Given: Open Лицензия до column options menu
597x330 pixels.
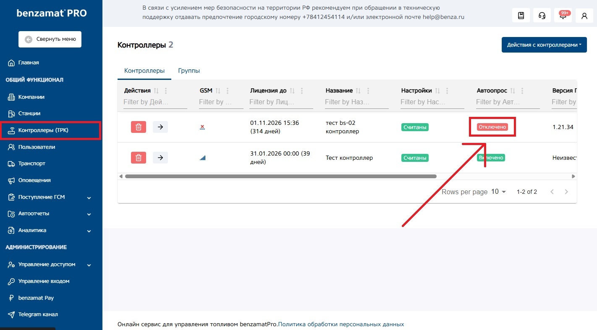Looking at the screenshot, I should coord(302,91).
